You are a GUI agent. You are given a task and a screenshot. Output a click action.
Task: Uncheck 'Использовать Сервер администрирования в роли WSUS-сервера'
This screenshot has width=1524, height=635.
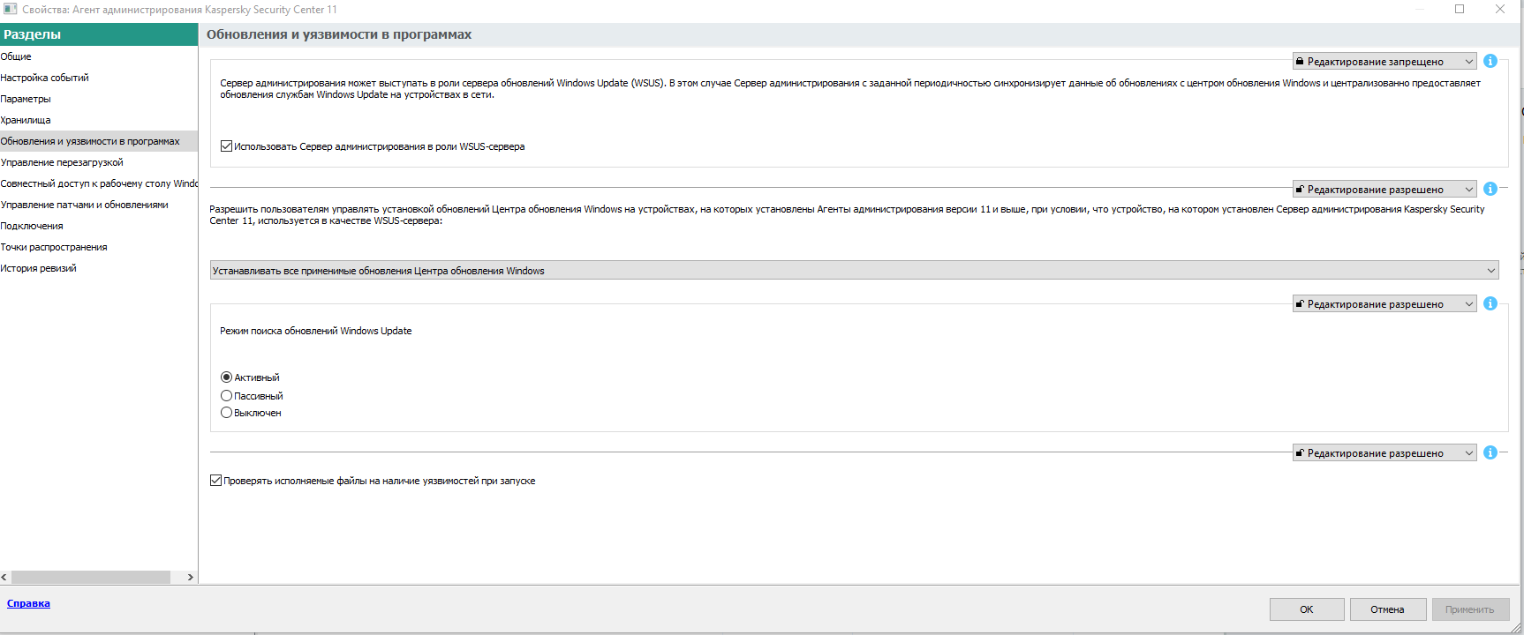tap(227, 146)
